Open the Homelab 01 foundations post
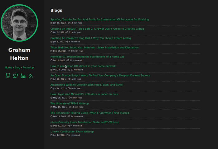The height and width of the screenshot is (149, 218). (87, 57)
